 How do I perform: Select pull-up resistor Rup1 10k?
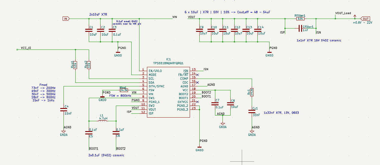point(75,65)
